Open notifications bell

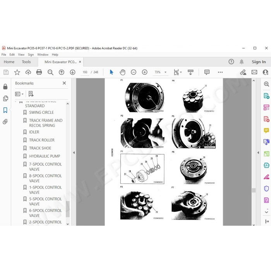(x=242, y=62)
